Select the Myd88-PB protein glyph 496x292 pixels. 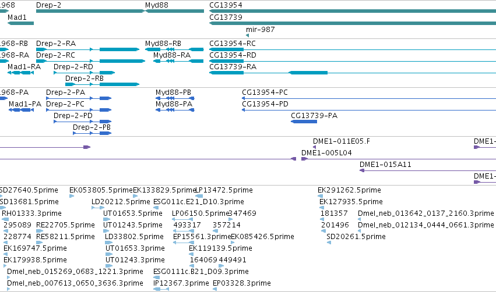coord(175,98)
